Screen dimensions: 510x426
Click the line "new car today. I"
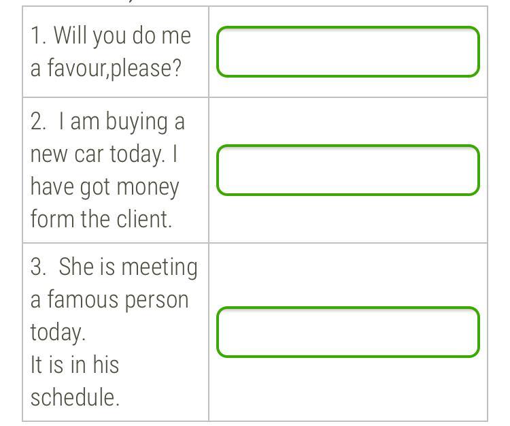pos(104,154)
